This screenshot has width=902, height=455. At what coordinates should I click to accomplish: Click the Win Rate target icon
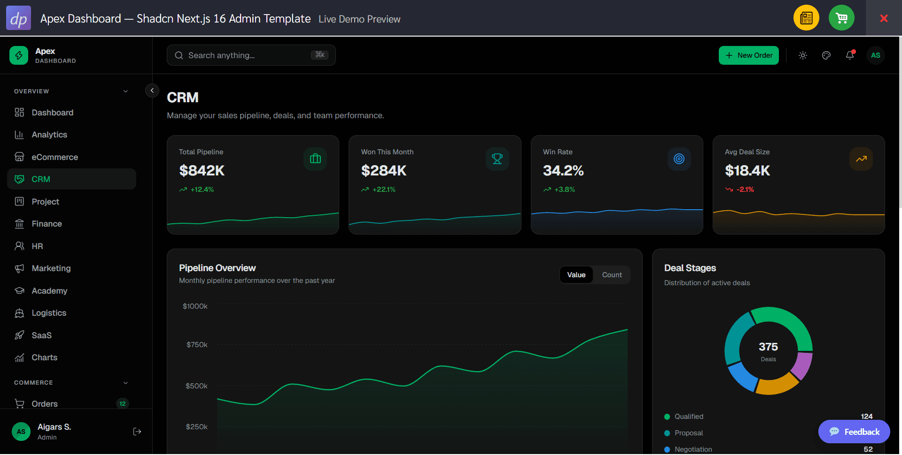[679, 159]
